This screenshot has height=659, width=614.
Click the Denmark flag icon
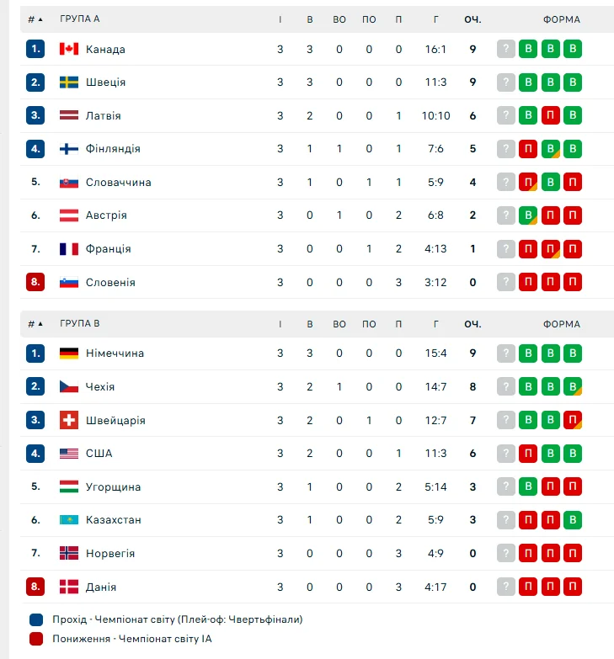coord(69,587)
